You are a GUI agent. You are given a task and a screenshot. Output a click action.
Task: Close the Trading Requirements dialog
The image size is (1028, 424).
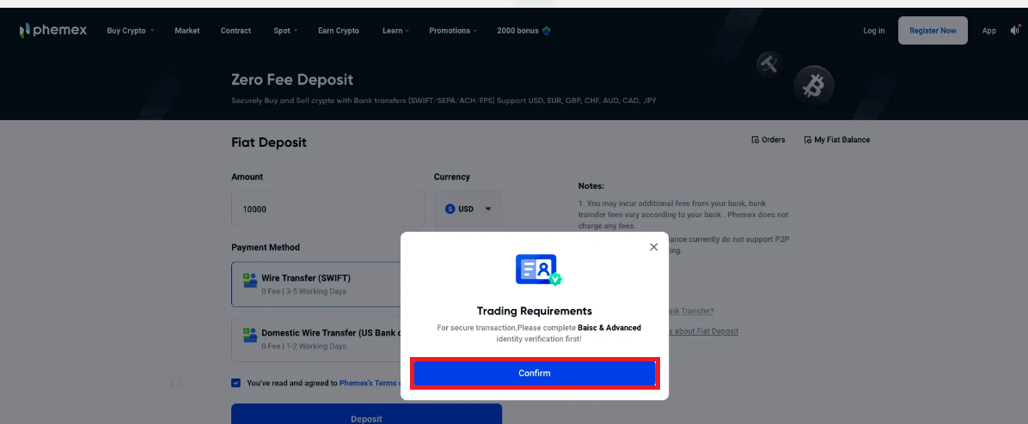pyautogui.click(x=653, y=247)
